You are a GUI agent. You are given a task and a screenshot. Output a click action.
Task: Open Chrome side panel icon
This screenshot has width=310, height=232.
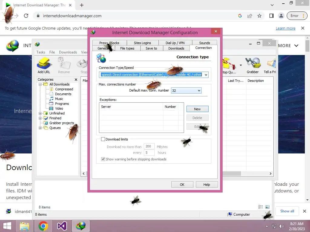[272, 16]
